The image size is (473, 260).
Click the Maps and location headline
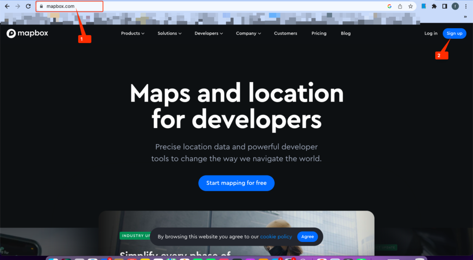click(x=236, y=107)
